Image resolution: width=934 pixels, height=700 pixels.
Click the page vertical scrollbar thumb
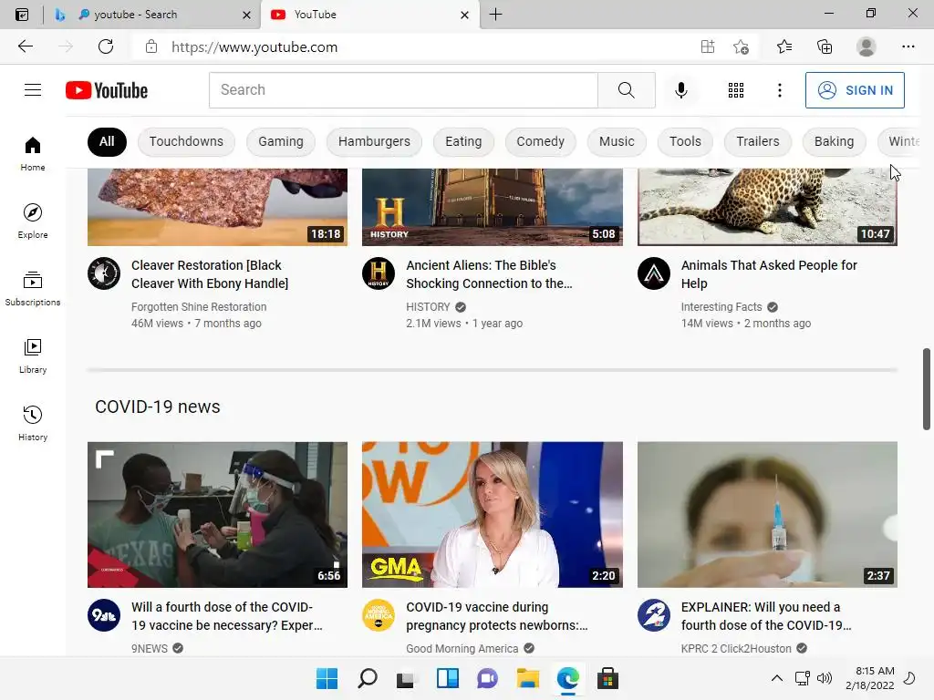[927, 388]
